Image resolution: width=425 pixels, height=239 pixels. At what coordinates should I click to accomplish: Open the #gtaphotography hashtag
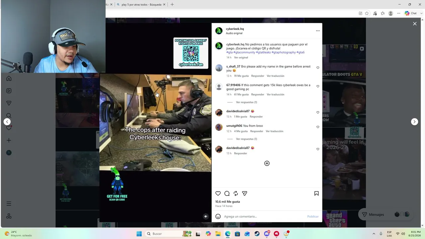284,52
